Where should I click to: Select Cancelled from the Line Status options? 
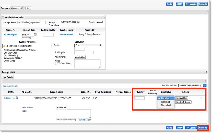coord(166,105)
